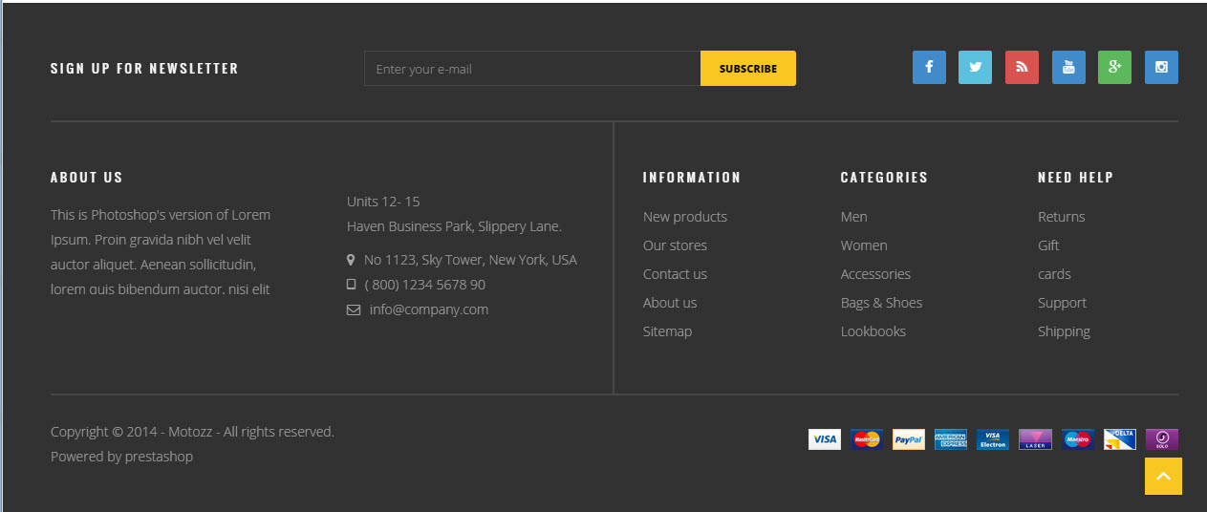This screenshot has height=512, width=1207.
Task: Open the Shipping help link
Action: click(x=1064, y=331)
